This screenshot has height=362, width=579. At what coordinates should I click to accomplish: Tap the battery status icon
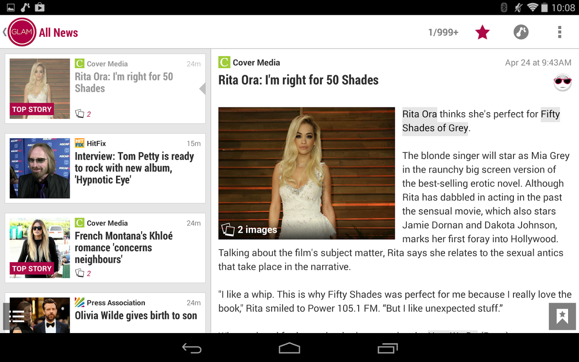544,7
